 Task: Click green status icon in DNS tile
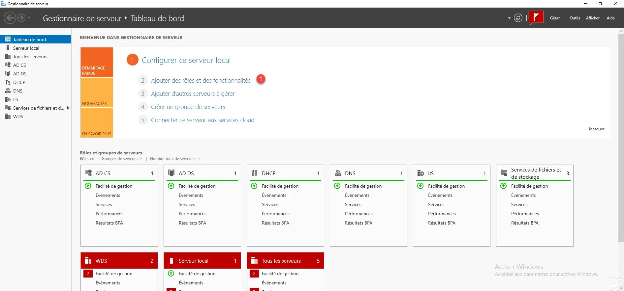[337, 186]
